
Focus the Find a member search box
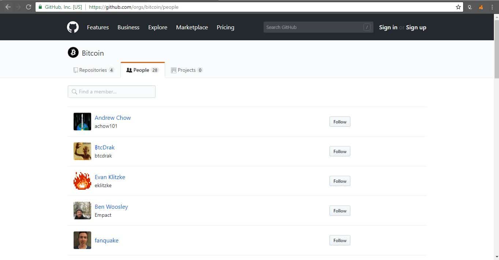pyautogui.click(x=112, y=92)
